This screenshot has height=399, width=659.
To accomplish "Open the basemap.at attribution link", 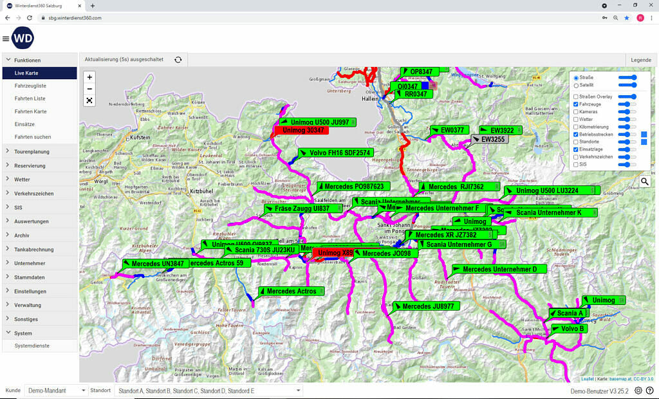I will 620,379.
